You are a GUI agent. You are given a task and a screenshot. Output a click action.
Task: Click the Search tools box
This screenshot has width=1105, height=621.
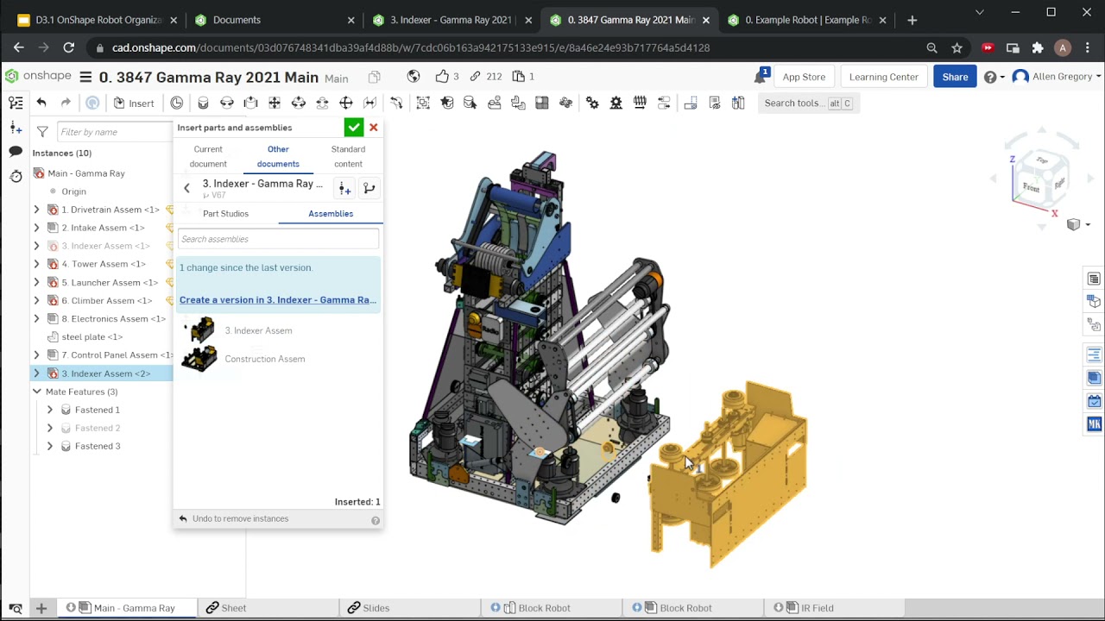coord(808,103)
